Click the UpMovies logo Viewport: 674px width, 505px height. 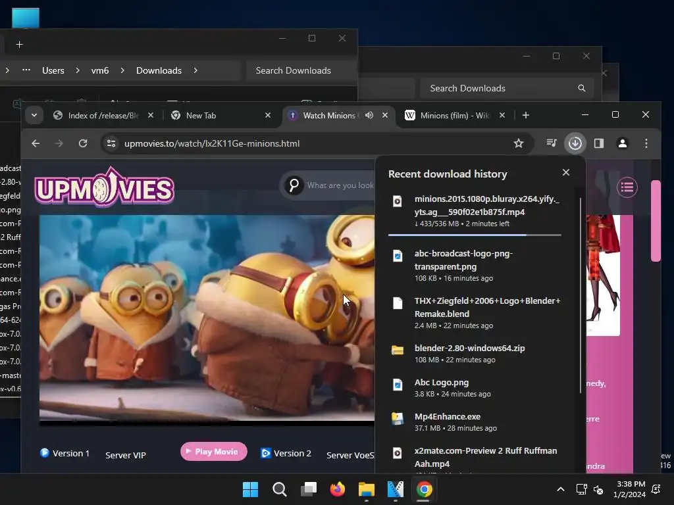click(x=104, y=187)
